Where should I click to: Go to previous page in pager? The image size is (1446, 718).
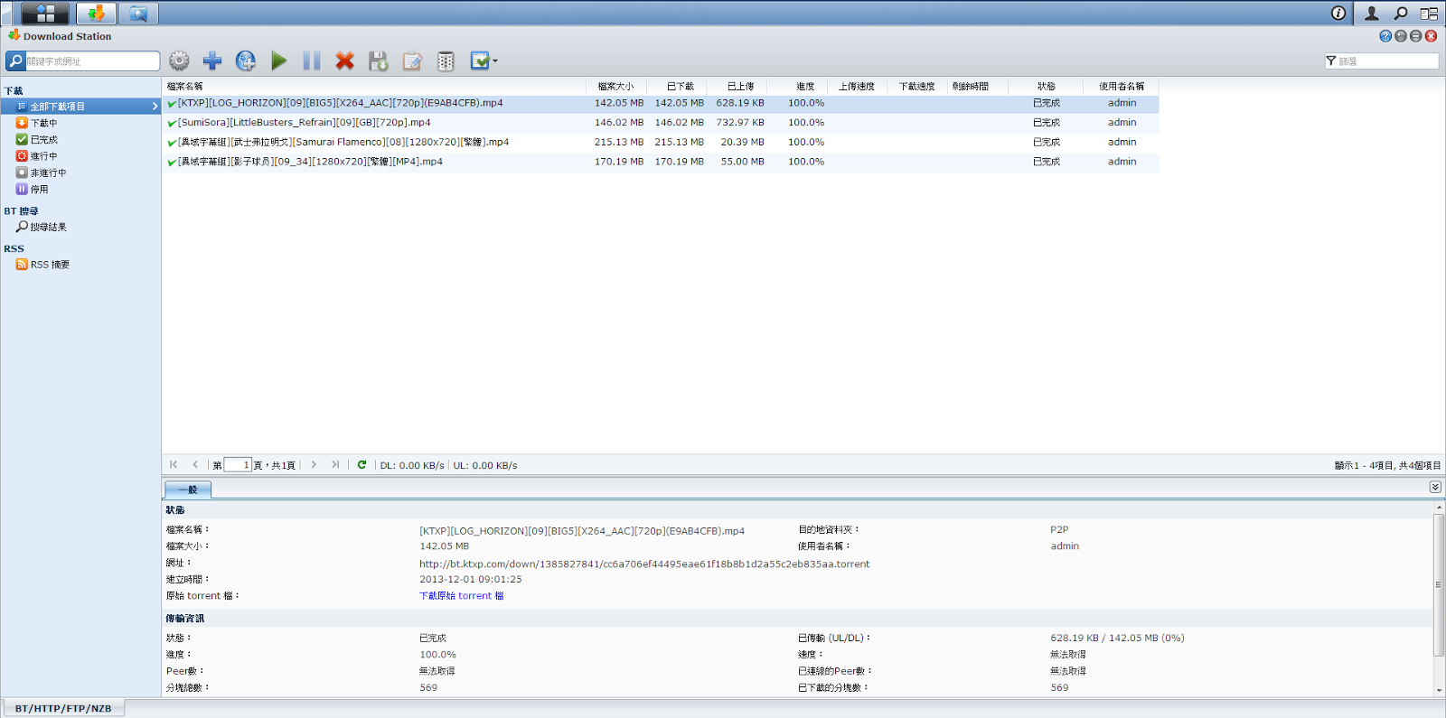coord(194,465)
